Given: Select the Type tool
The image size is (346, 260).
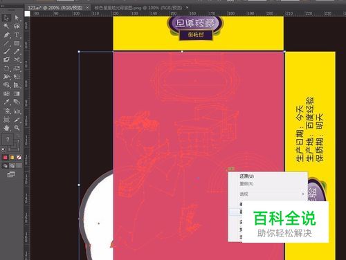Looking at the screenshot, I should (17, 35).
